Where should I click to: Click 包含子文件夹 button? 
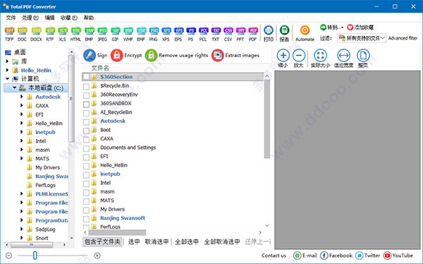tap(102, 241)
